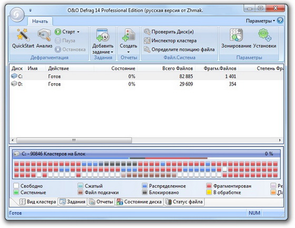Click the 1 401 fragmented files value
The height and width of the screenshot is (228, 295).
[231, 77]
